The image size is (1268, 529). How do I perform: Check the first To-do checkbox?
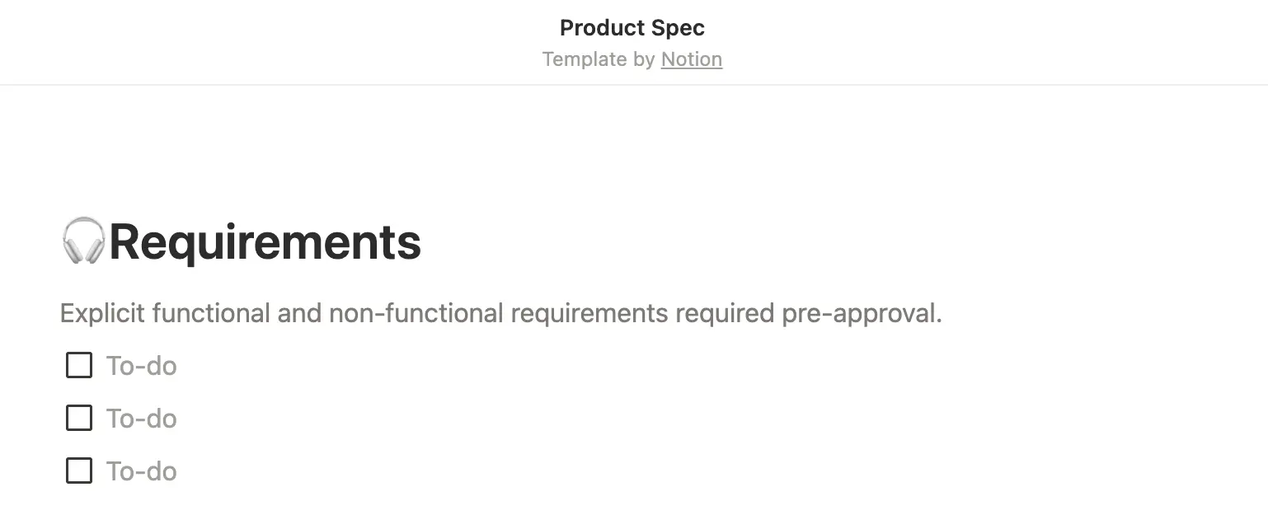point(78,365)
